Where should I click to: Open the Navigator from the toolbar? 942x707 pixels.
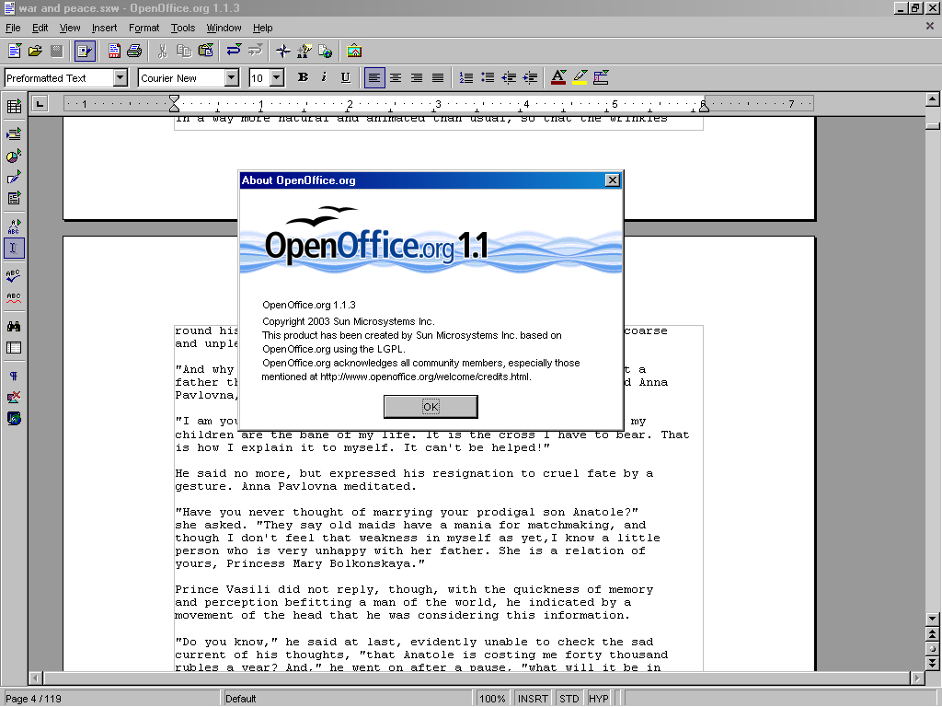[283, 51]
